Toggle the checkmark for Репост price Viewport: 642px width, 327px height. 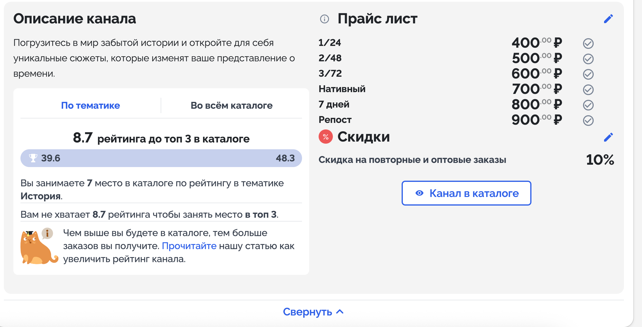point(588,121)
